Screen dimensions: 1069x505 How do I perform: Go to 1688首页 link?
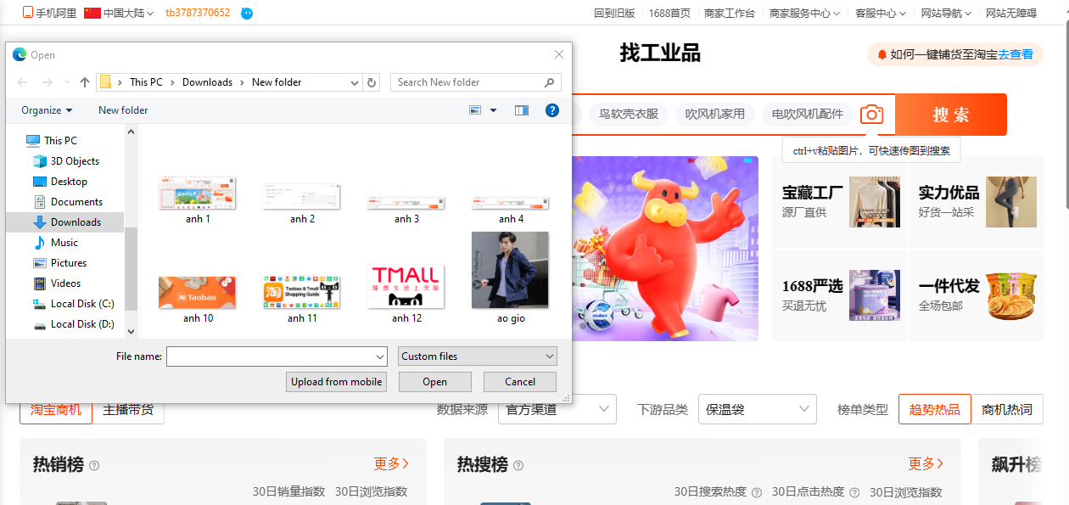click(x=669, y=13)
